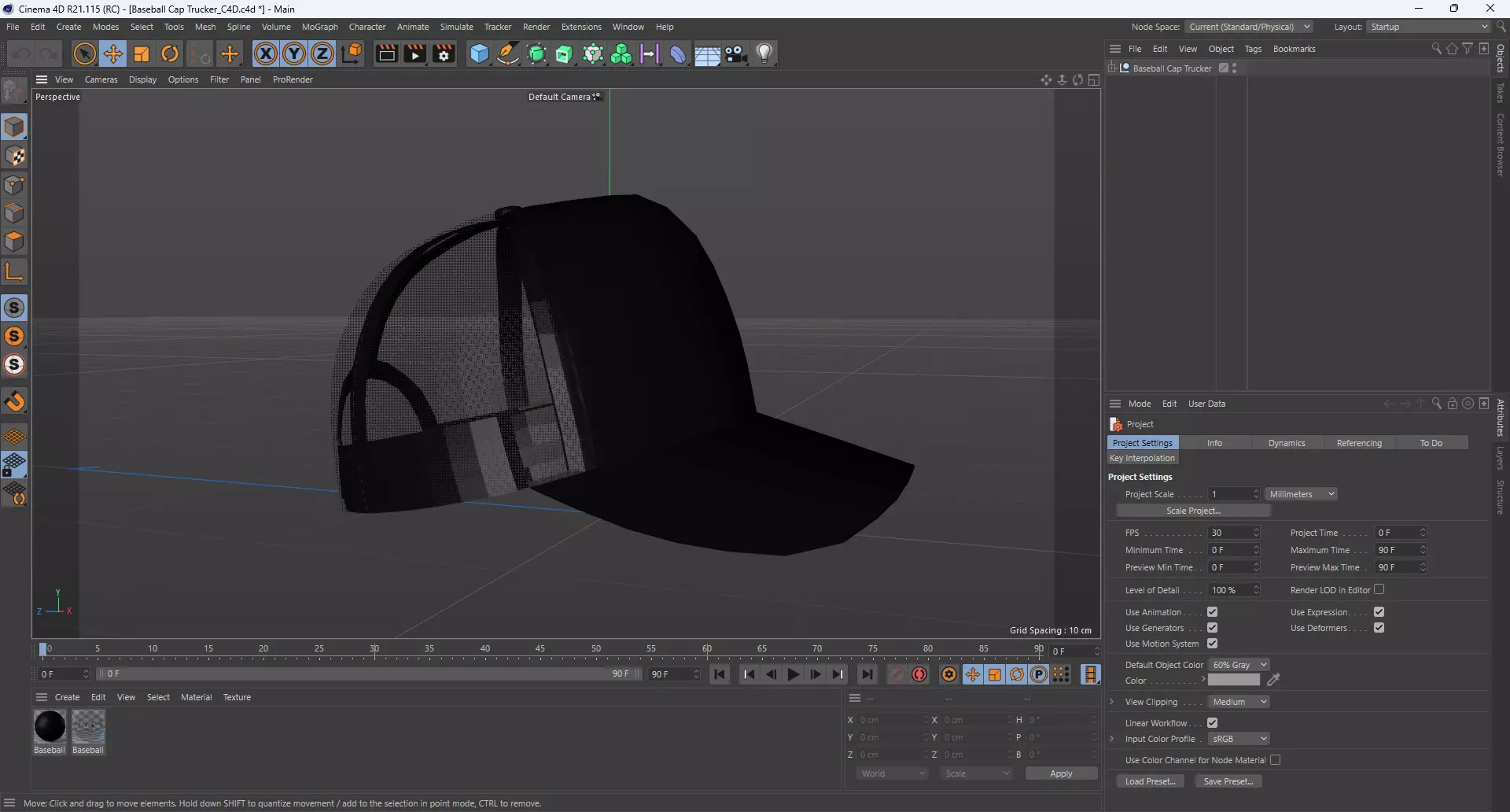
Task: Activate the Scale tool
Action: (142, 54)
